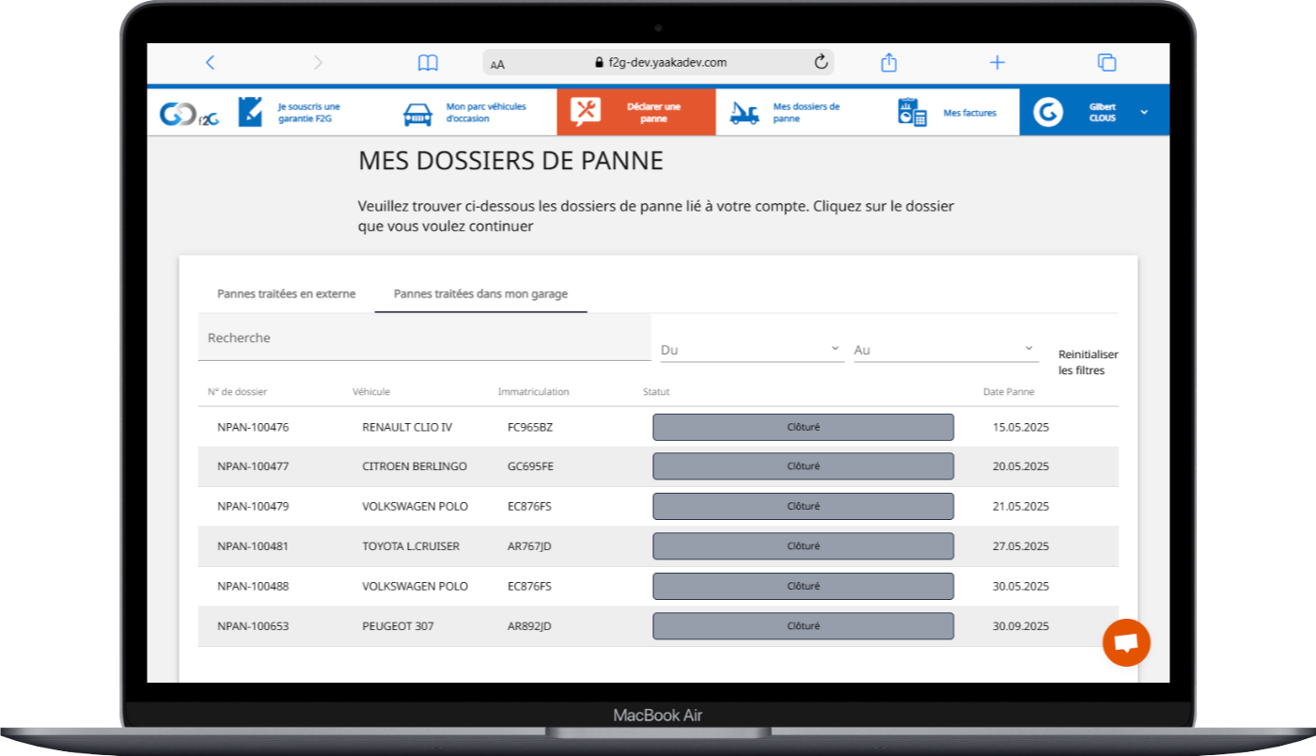Image resolution: width=1316 pixels, height=756 pixels.
Task: Focus the Recherche search field
Action: coord(423,339)
